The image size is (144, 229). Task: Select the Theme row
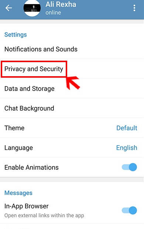point(72,128)
